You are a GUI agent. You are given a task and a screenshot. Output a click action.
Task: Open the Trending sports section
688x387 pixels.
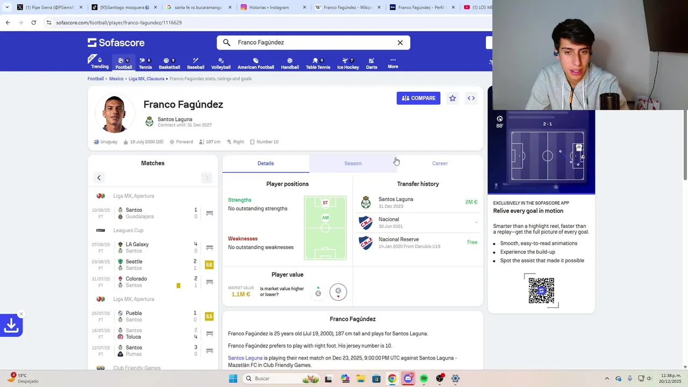pos(99,63)
